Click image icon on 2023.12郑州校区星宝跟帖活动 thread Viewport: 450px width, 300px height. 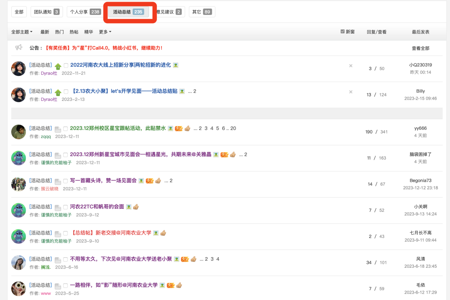[170, 129]
